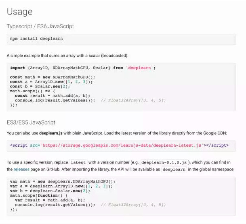Click the 'ES3/ES5 JavaScript' subheading
Image resolution: width=246 pixels, height=224 pixels.
[x=31, y=122]
